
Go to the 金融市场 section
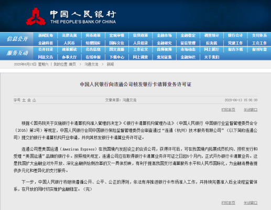click(x=164, y=35)
